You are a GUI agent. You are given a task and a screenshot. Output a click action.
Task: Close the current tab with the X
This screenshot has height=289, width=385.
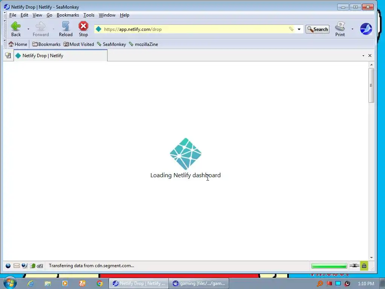[x=370, y=56]
